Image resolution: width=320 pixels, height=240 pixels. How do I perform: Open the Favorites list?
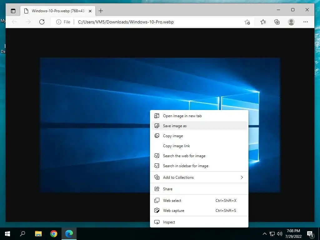(263, 22)
